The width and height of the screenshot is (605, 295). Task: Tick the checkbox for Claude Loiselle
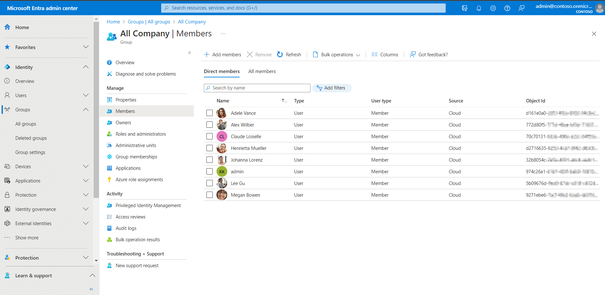[x=209, y=136]
